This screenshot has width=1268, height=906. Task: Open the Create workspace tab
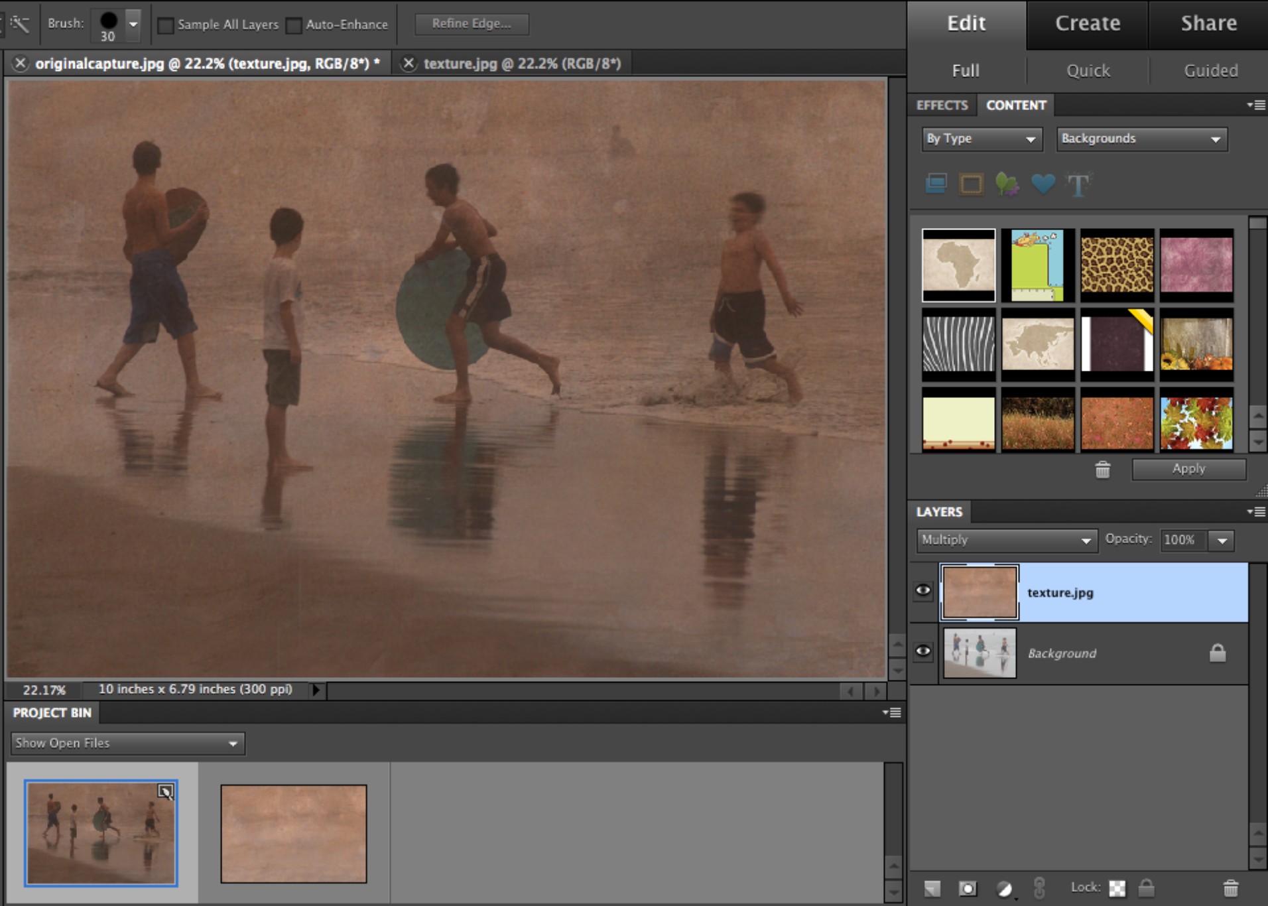pos(1088,23)
